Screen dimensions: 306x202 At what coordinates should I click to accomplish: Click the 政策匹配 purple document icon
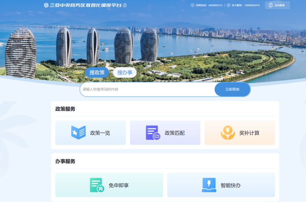(x=153, y=133)
